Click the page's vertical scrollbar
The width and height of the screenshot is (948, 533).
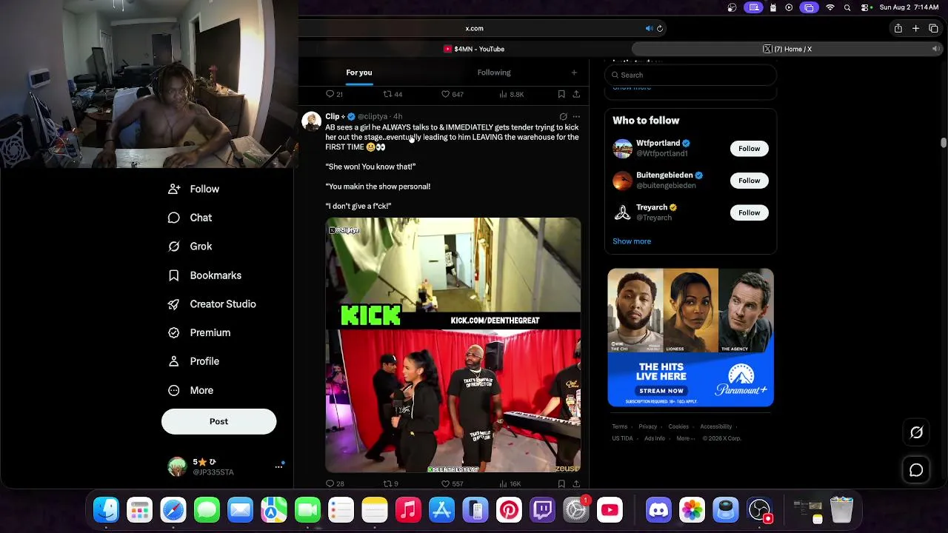pyautogui.click(x=944, y=143)
